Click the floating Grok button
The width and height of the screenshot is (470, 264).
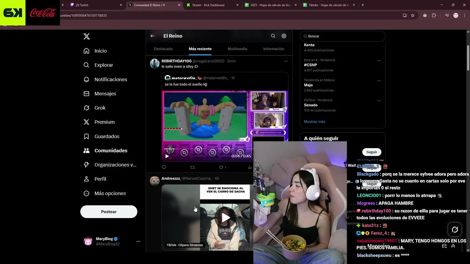coord(455,230)
